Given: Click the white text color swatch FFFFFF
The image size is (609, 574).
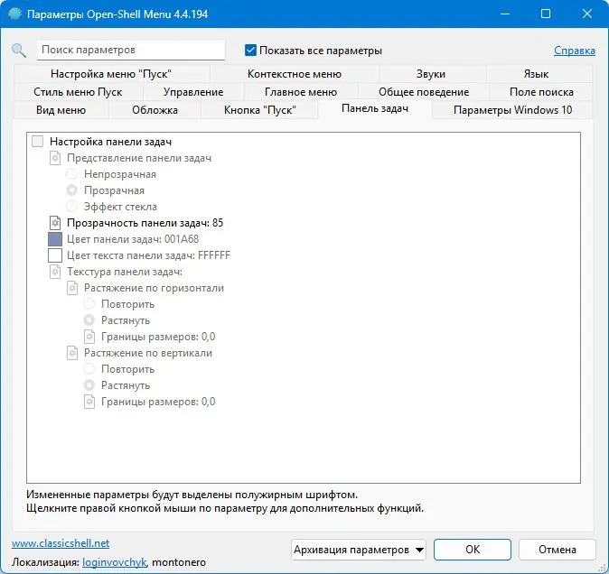Looking at the screenshot, I should tap(55, 255).
